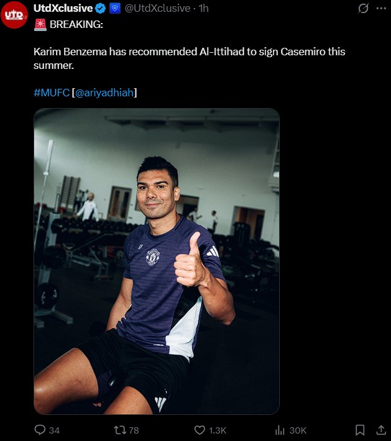391x441 pixels.
Task: Open replies via the comment bubble icon
Action: point(40,430)
